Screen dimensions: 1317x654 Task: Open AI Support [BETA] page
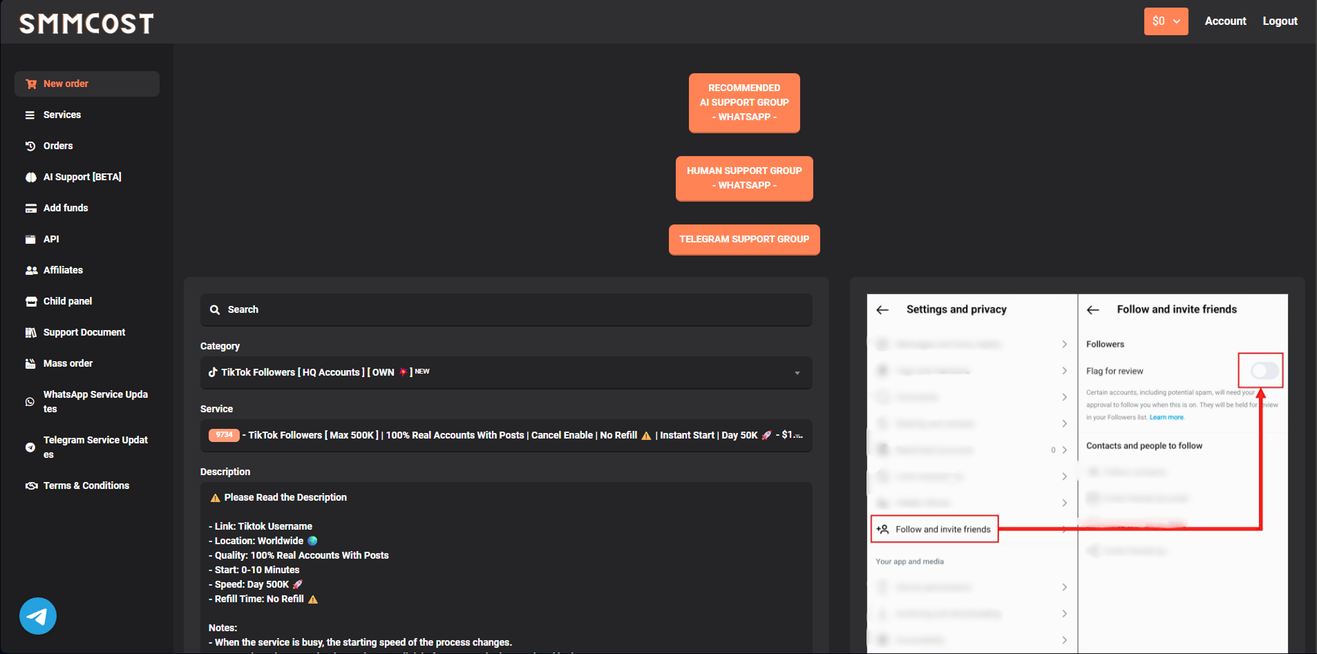[x=87, y=177]
